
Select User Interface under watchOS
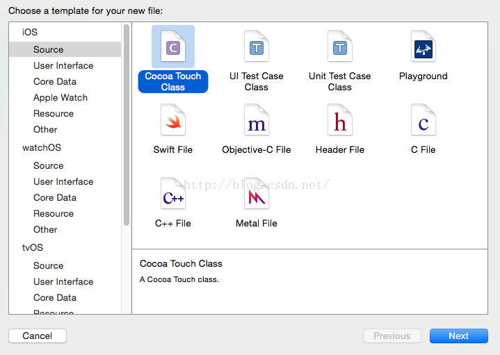(63, 181)
